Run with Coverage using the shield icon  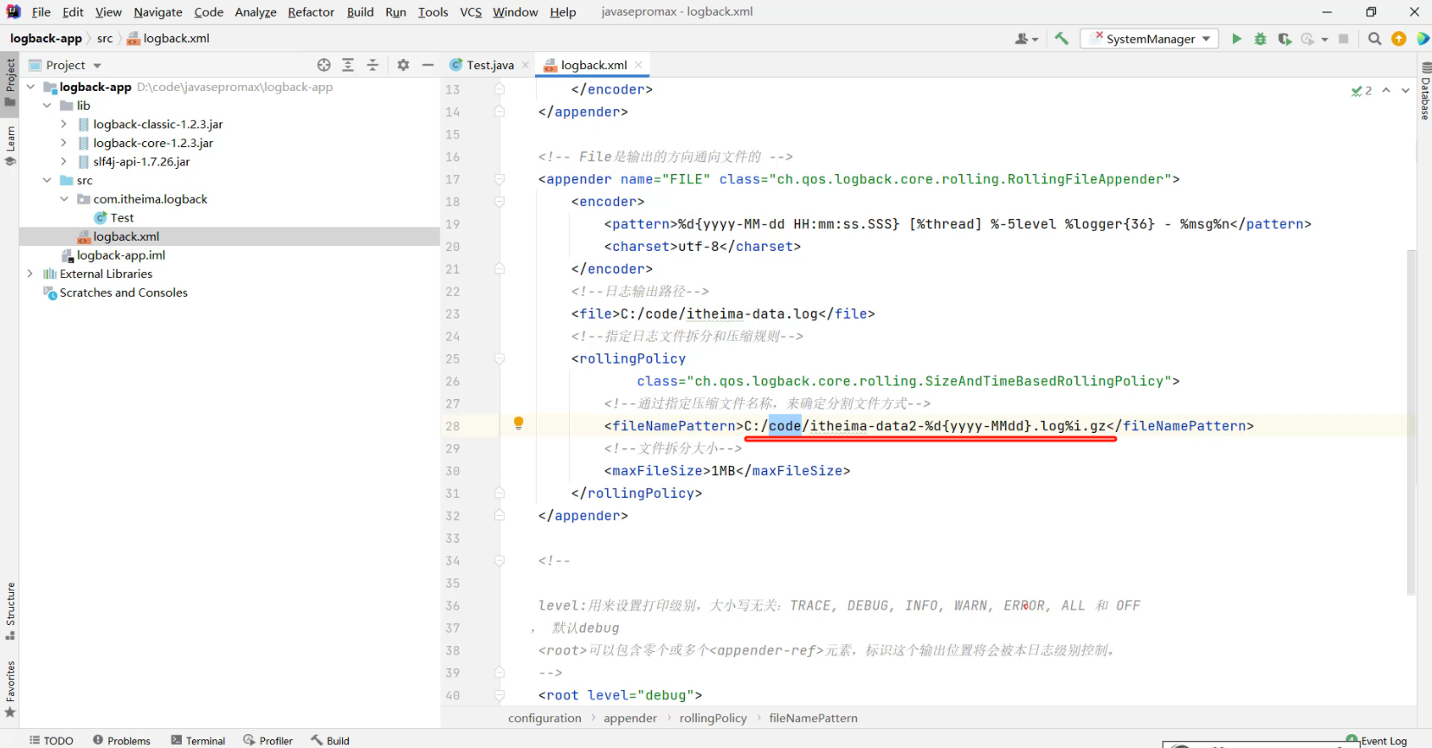[x=1285, y=39]
